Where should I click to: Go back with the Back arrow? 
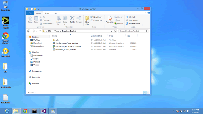29,31
